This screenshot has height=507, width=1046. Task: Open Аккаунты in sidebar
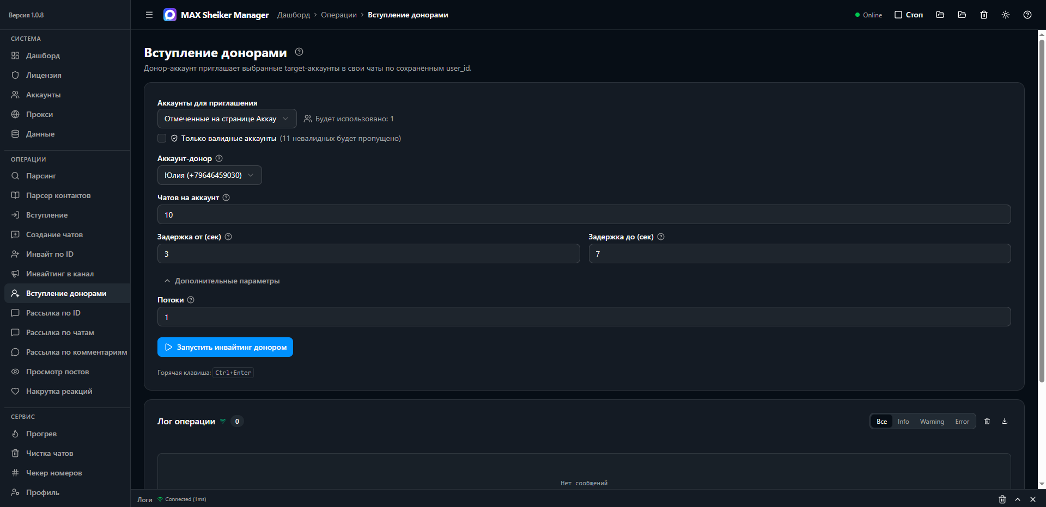68,95
